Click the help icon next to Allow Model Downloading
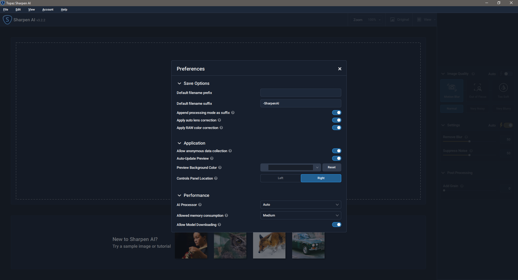This screenshot has height=280, width=518. tap(219, 225)
